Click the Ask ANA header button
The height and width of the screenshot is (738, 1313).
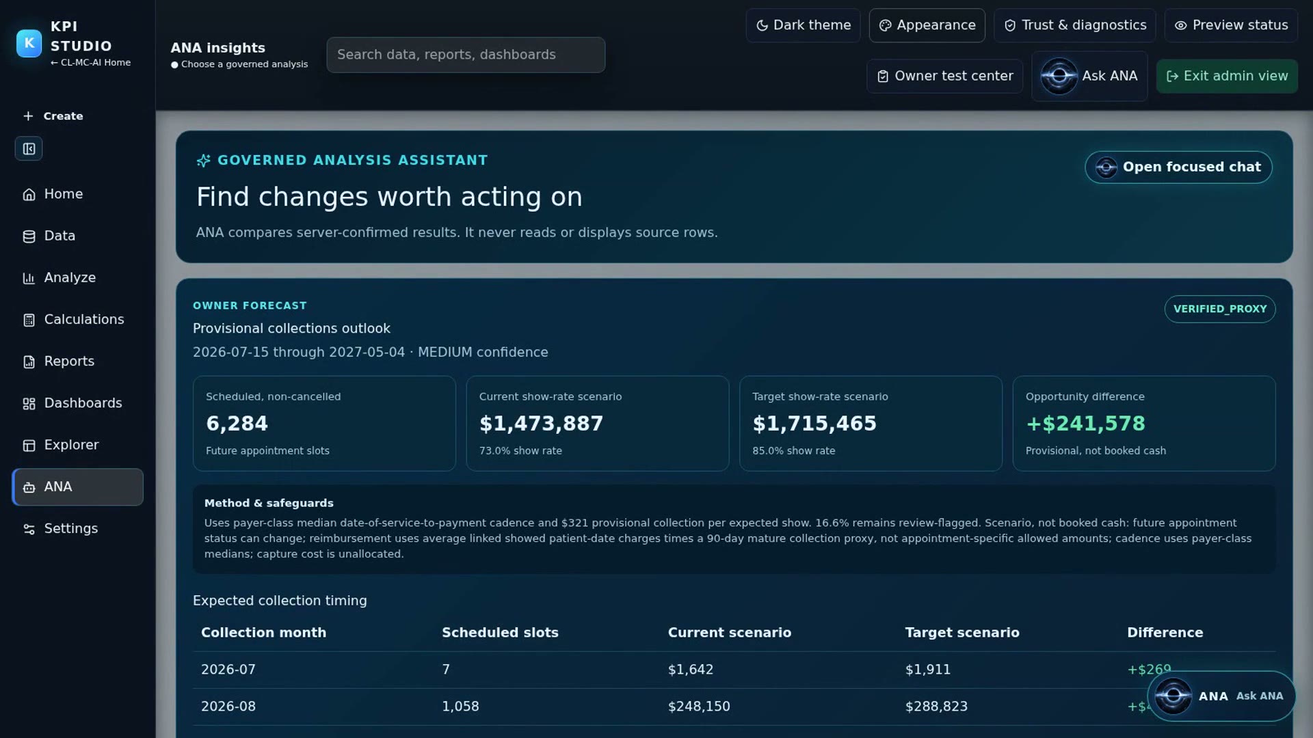(x=1089, y=76)
